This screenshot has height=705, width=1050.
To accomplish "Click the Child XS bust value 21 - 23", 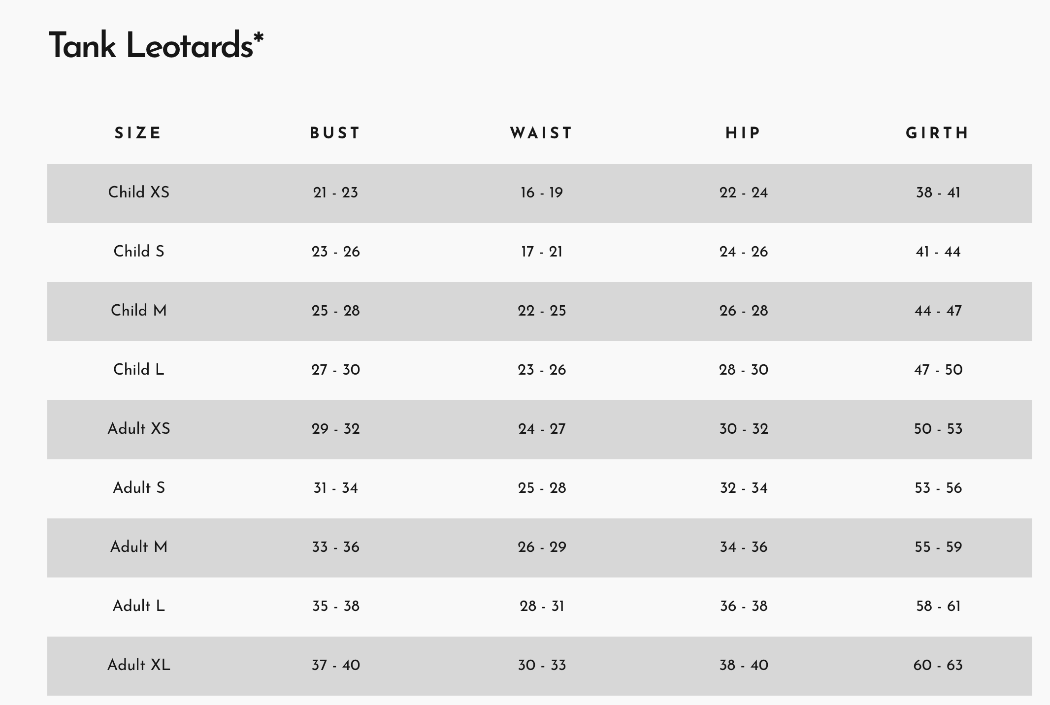I will (x=335, y=192).
